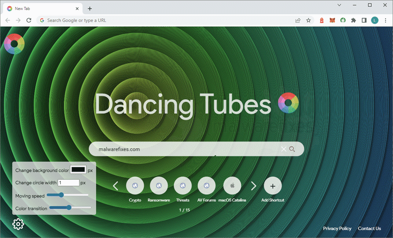This screenshot has height=238, width=393.
Task: Open the black background color swatch
Action: coord(78,170)
